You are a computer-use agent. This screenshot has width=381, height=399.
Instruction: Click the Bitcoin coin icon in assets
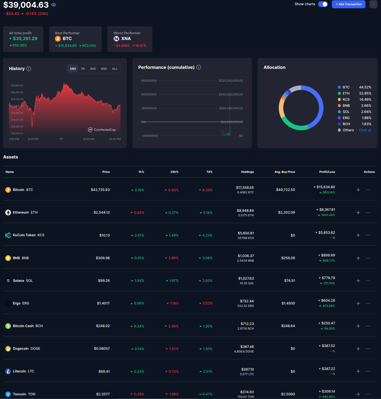[x=8, y=190]
